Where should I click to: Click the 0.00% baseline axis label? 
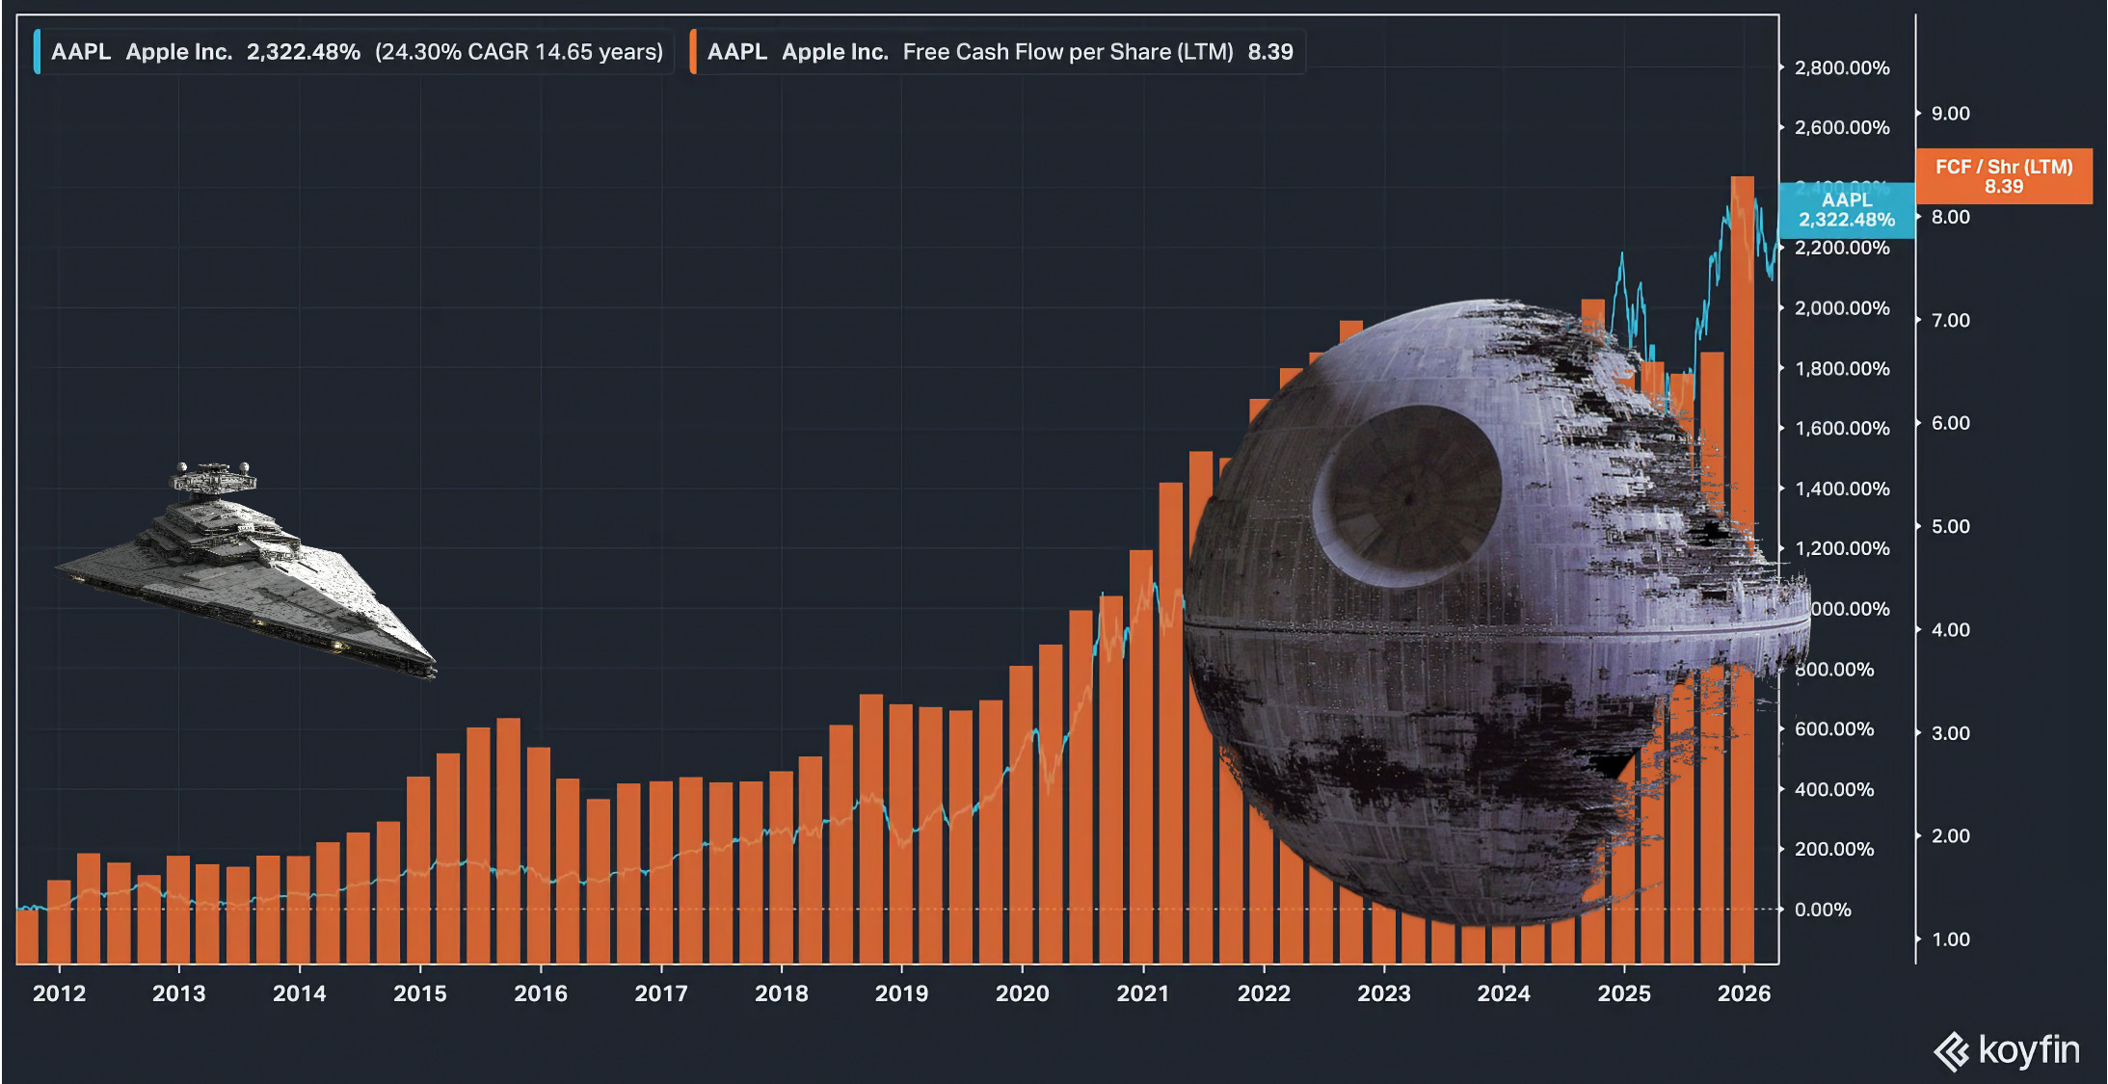click(x=1822, y=910)
